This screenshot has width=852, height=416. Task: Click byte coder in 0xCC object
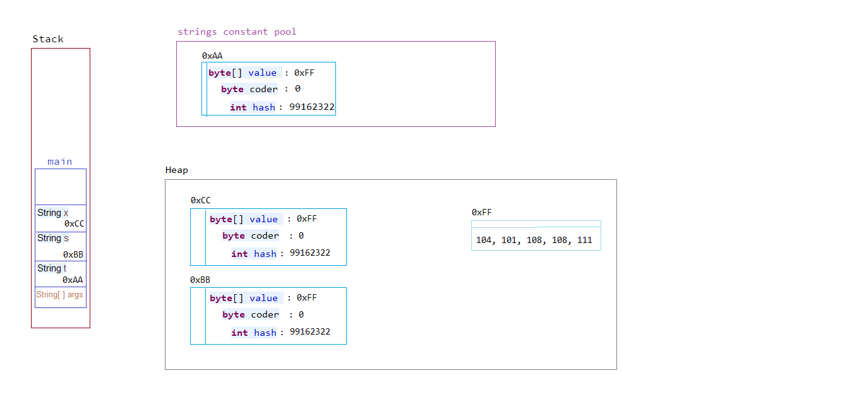point(251,235)
